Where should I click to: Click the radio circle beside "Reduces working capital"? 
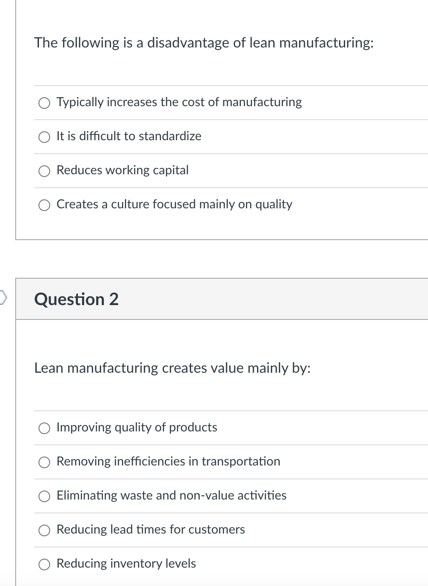coord(44,171)
